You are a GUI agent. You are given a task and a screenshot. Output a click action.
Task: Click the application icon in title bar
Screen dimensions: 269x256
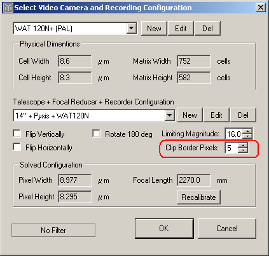(8, 8)
